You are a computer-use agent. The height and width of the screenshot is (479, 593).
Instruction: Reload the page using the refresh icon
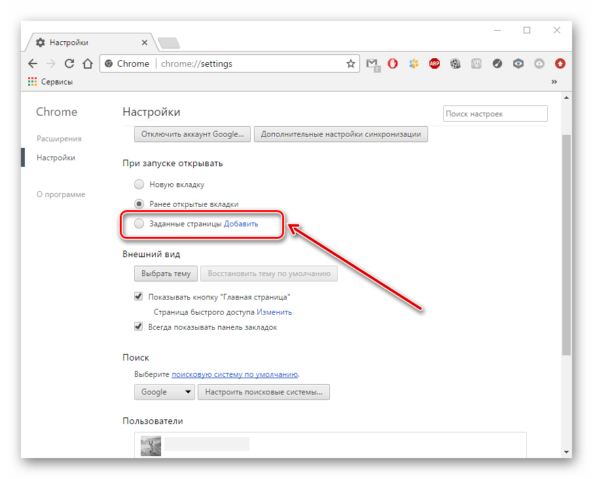[69, 63]
